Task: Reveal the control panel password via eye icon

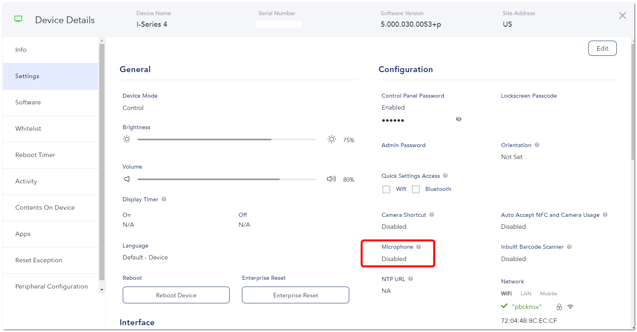Action: tap(459, 119)
